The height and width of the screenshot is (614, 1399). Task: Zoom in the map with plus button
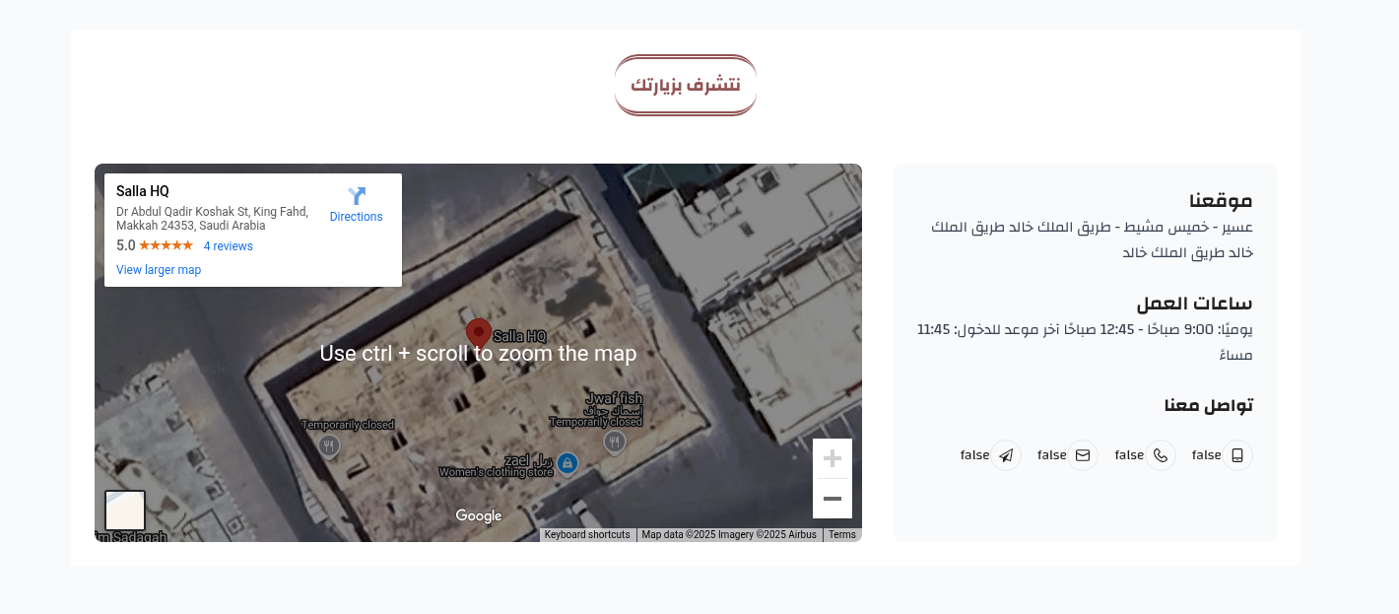pyautogui.click(x=833, y=458)
